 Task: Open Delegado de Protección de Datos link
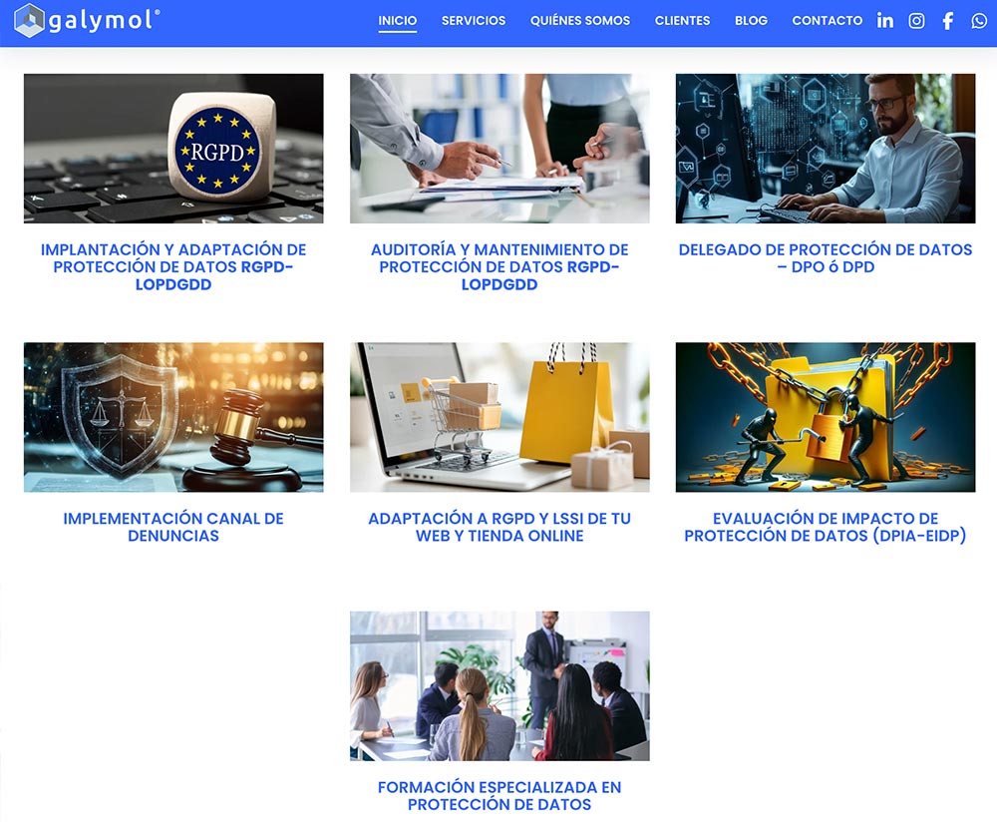tap(826, 257)
